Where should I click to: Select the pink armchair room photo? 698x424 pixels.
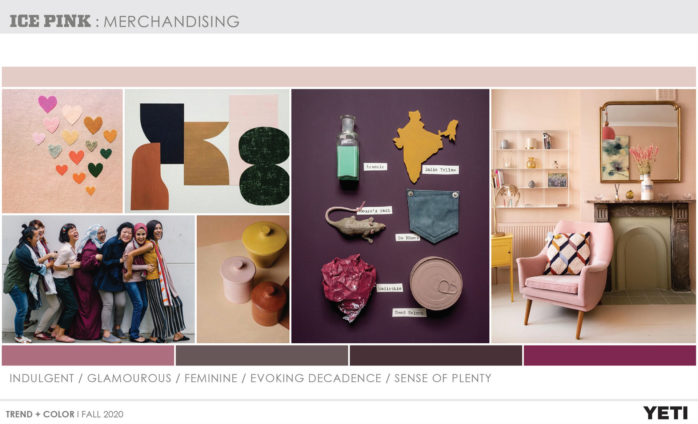point(593,216)
